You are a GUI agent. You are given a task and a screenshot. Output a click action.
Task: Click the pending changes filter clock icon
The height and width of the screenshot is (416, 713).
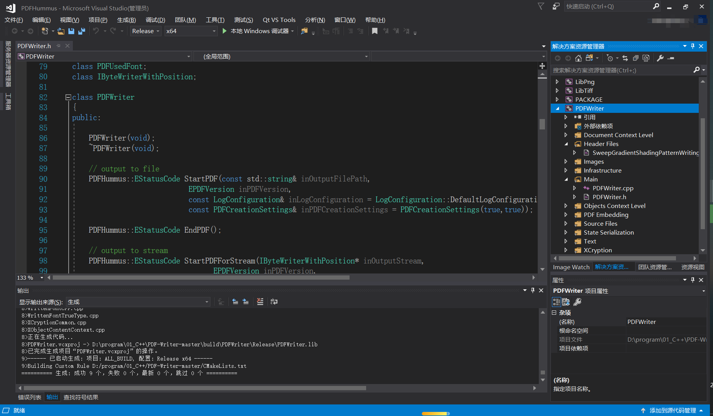coord(610,58)
